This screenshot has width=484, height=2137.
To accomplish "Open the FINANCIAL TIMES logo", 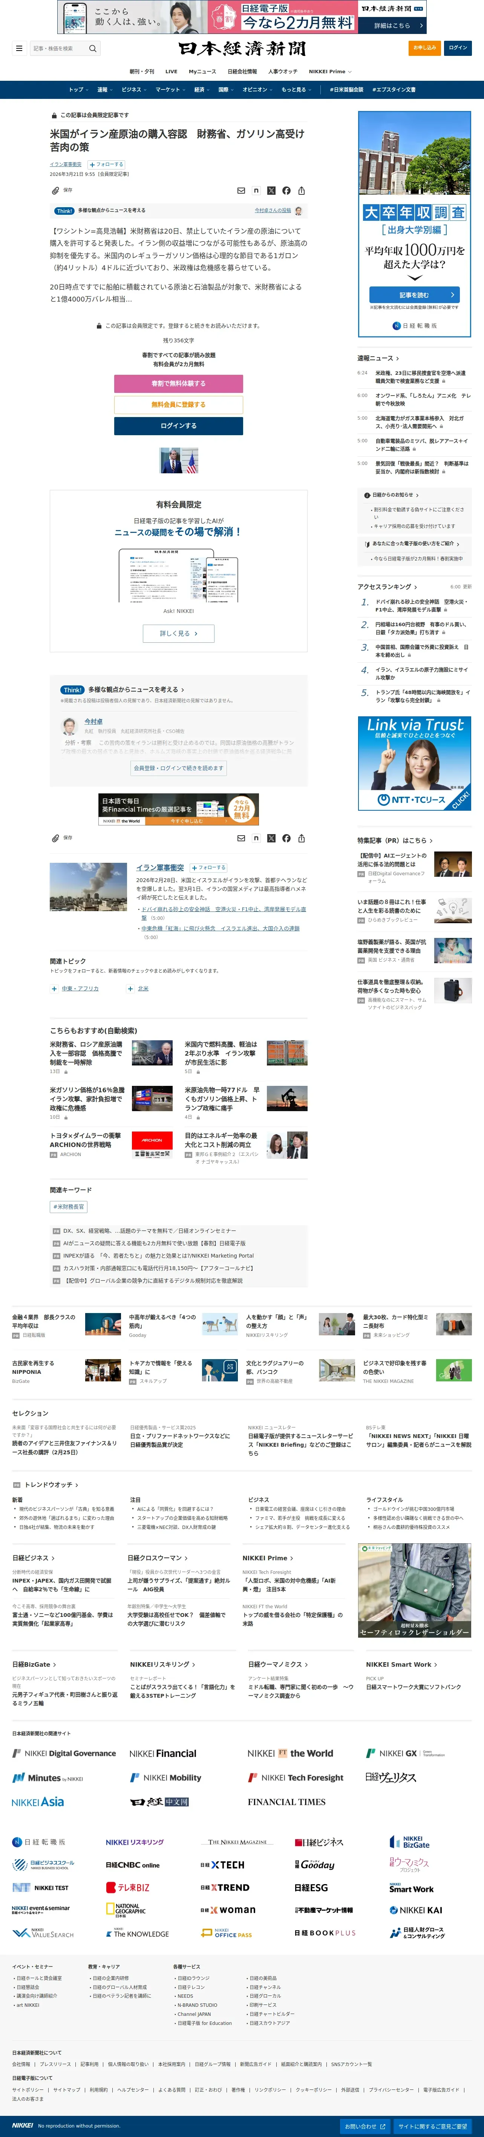I will pyautogui.click(x=287, y=1802).
